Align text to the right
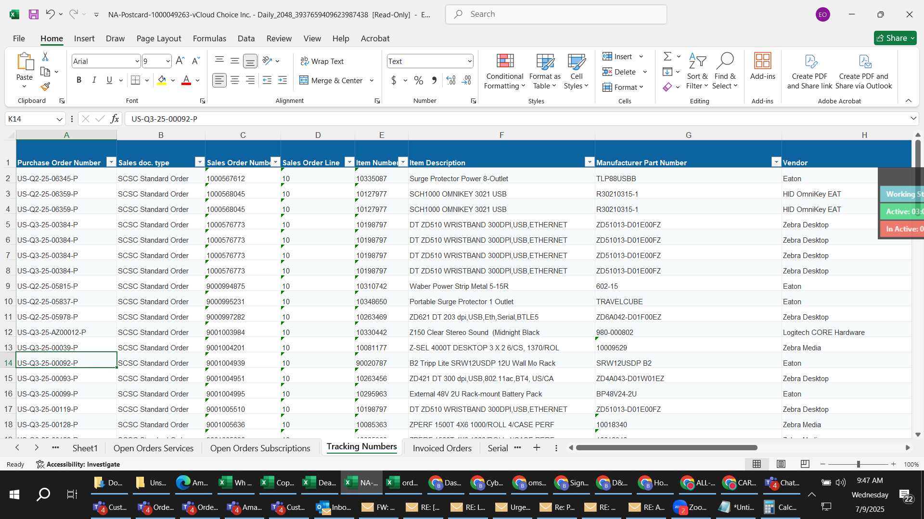 pos(250,80)
